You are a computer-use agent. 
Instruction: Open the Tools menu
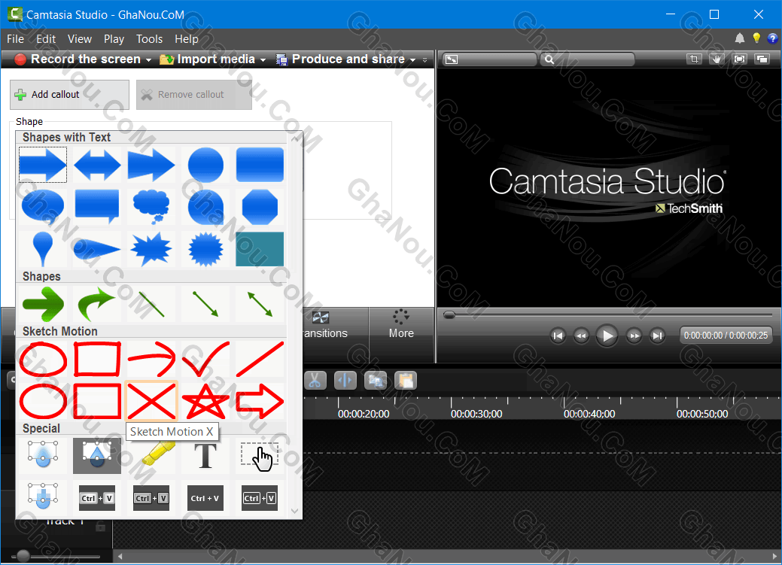[x=149, y=39]
